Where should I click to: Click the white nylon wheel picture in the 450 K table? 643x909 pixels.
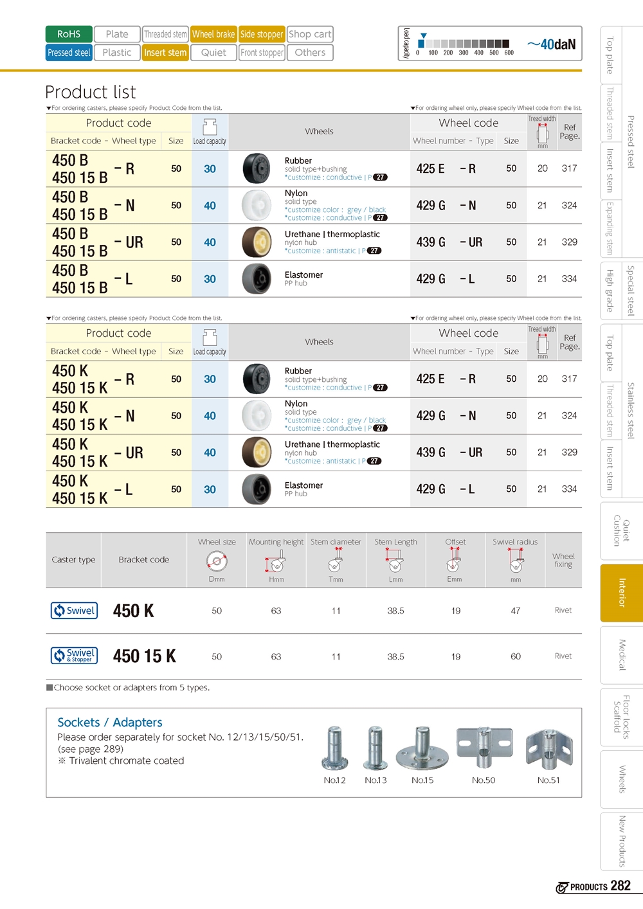coord(257,415)
